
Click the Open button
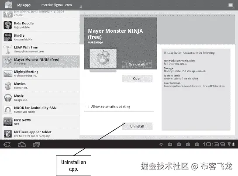coord(137,79)
